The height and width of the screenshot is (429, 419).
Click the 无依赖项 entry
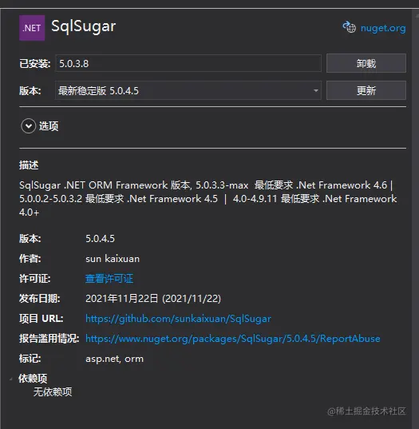53,391
